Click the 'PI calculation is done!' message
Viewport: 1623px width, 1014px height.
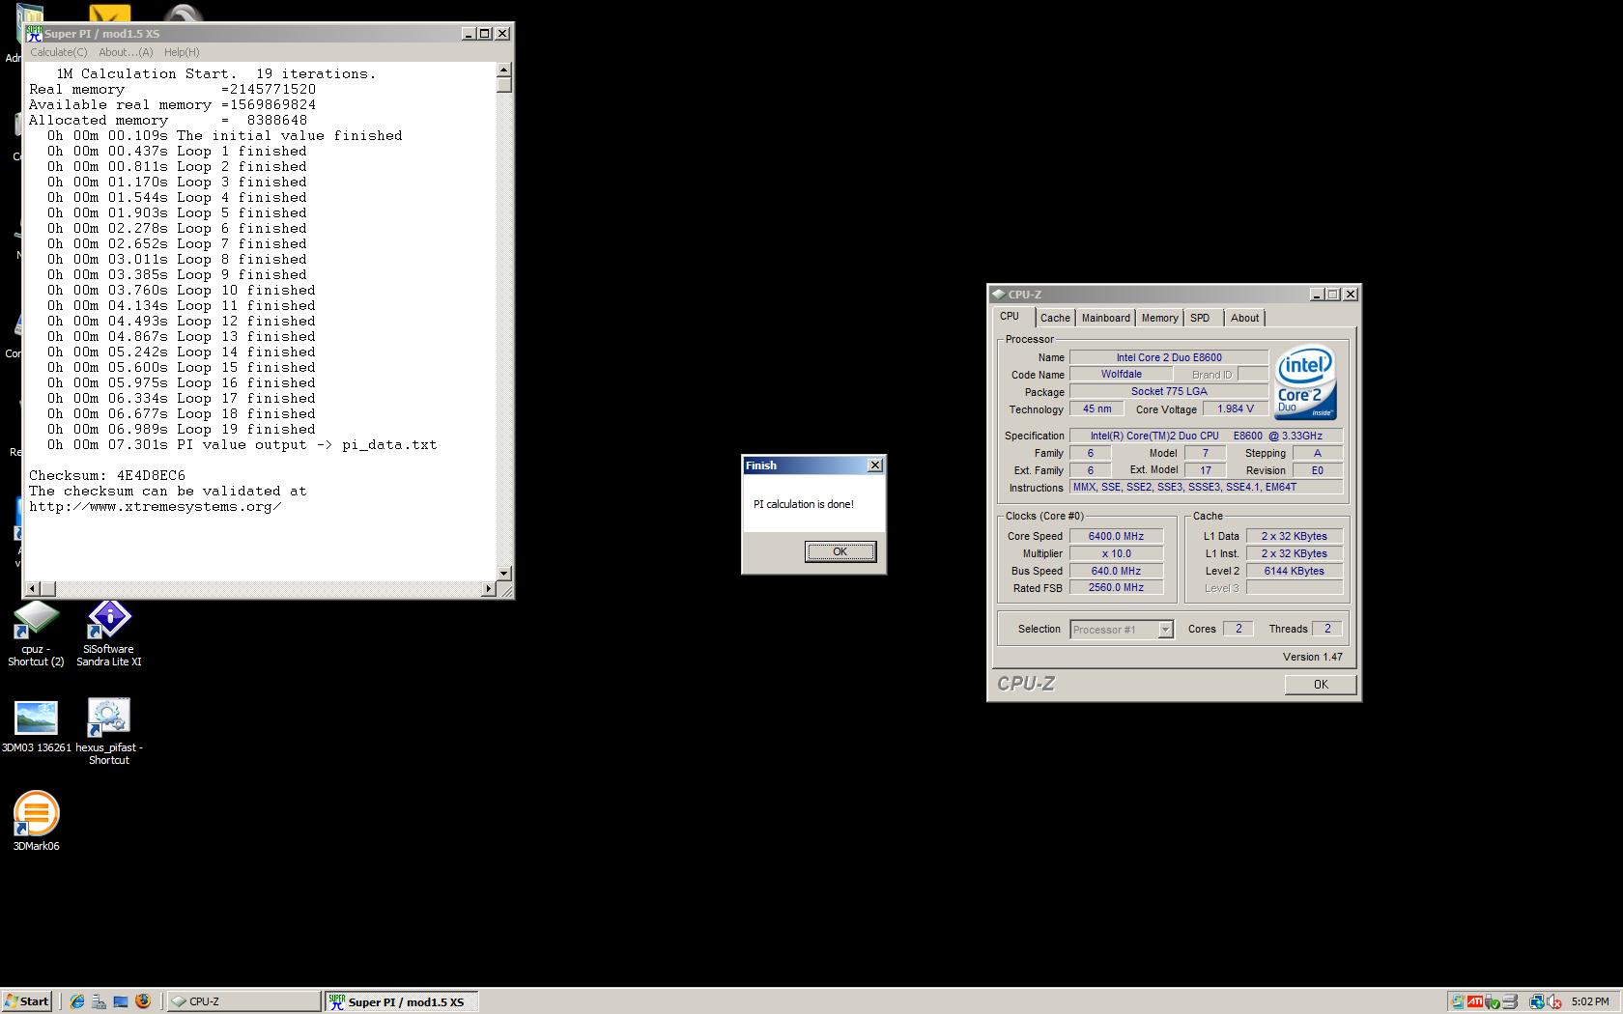click(x=804, y=504)
